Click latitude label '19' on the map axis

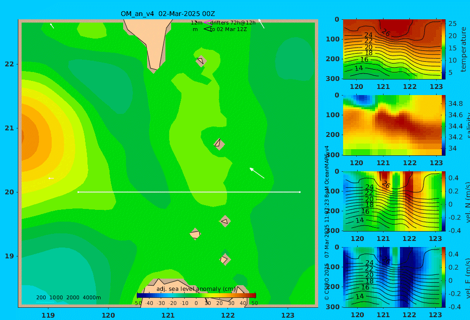pos(9,256)
